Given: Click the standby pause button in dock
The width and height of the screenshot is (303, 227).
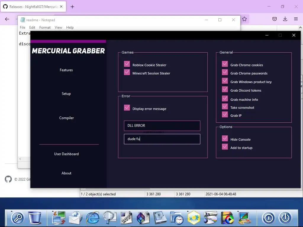Looking at the screenshot, I should (268, 218).
